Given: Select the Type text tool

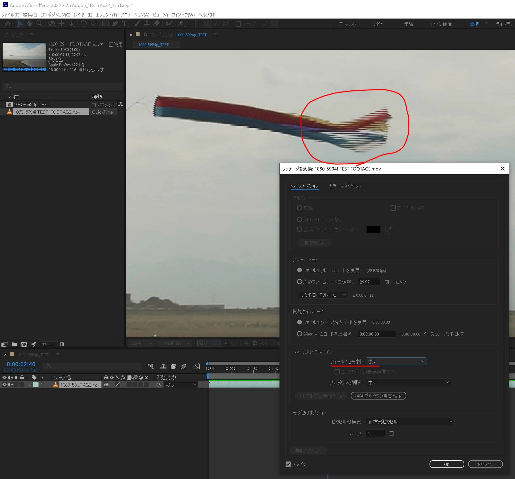Looking at the screenshot, I should [x=125, y=24].
